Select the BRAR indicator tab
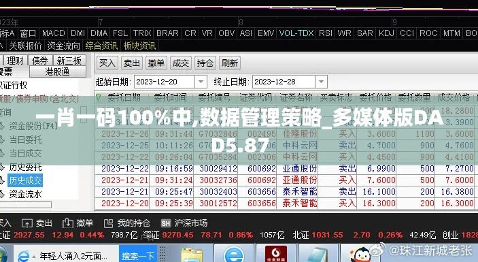 pyautogui.click(x=167, y=33)
